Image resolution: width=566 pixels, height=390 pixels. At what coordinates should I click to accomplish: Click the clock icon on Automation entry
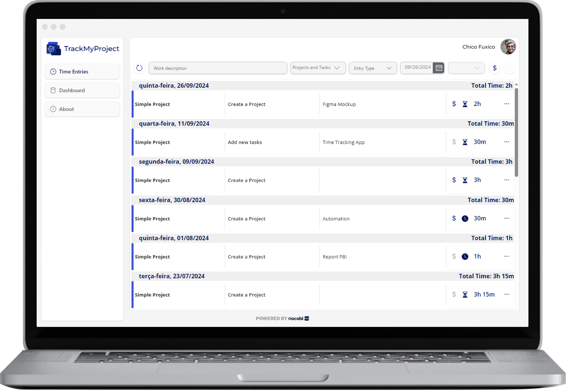point(465,218)
